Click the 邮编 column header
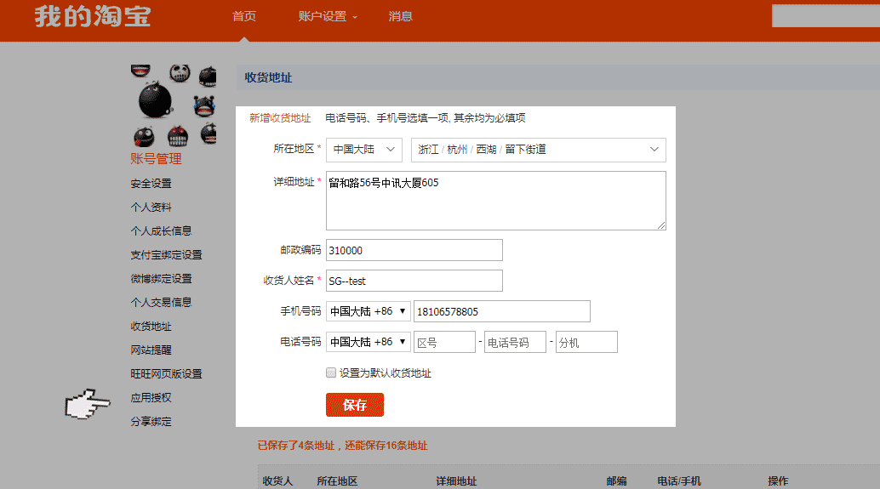The width and height of the screenshot is (880, 489). pos(616,481)
